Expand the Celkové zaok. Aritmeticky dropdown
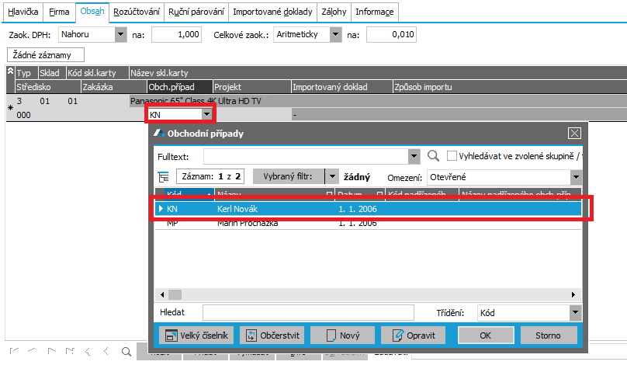Image resolution: width=627 pixels, height=365 pixels. (x=335, y=34)
